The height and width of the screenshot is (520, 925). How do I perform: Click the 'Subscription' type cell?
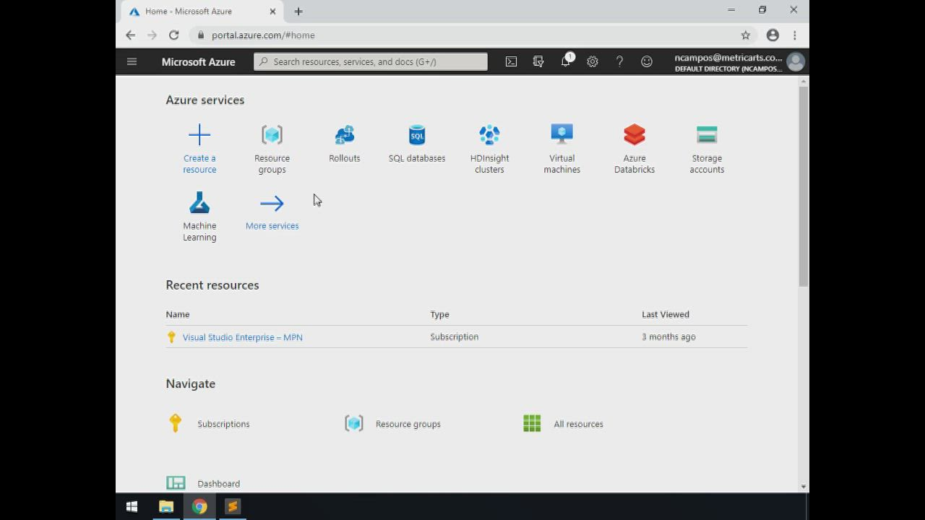point(454,337)
